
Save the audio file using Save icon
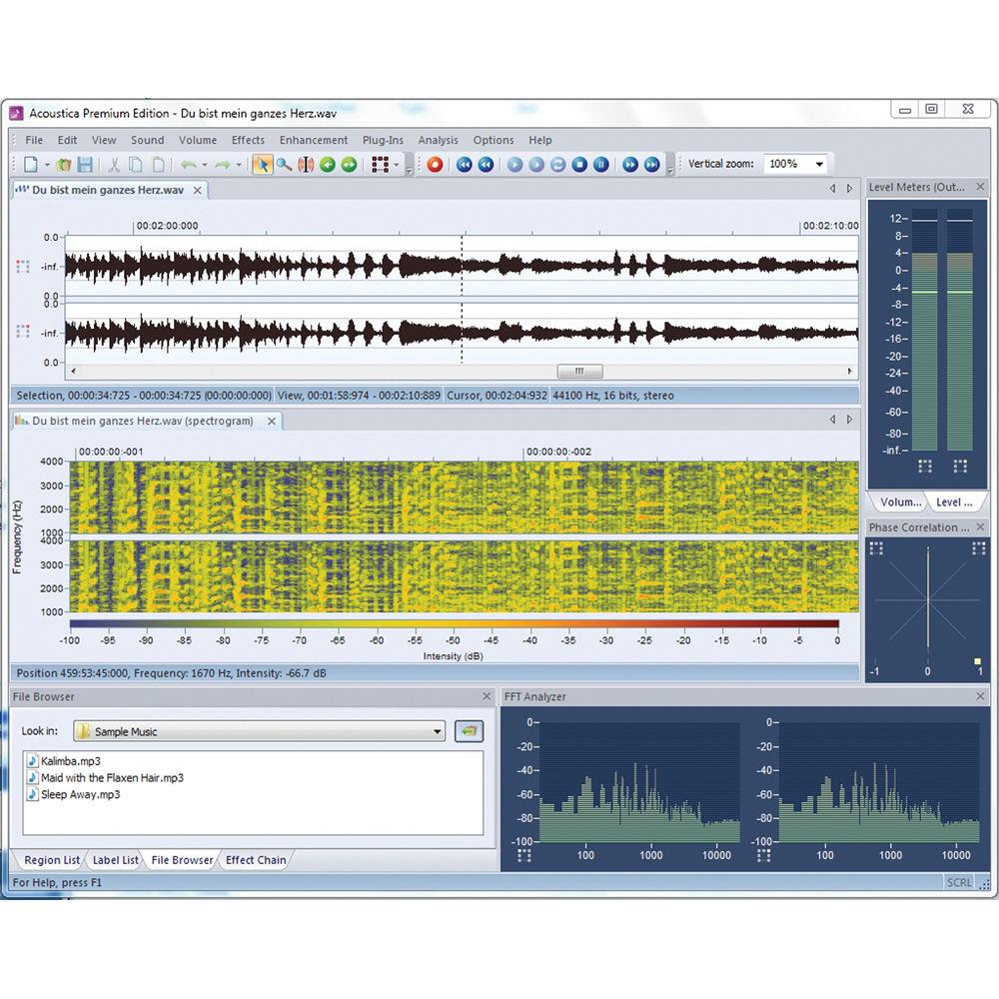tap(86, 164)
